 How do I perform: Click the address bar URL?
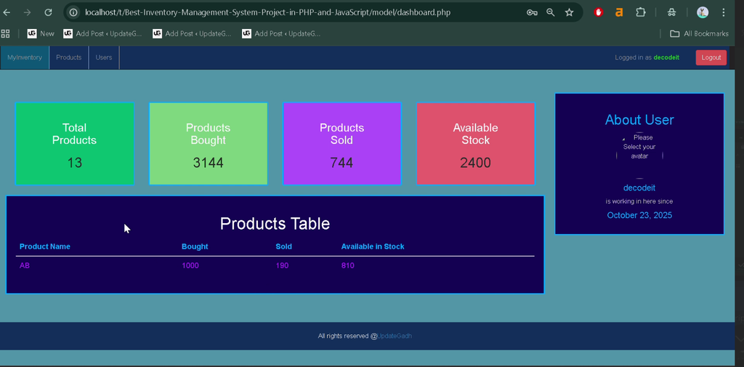pyautogui.click(x=267, y=12)
